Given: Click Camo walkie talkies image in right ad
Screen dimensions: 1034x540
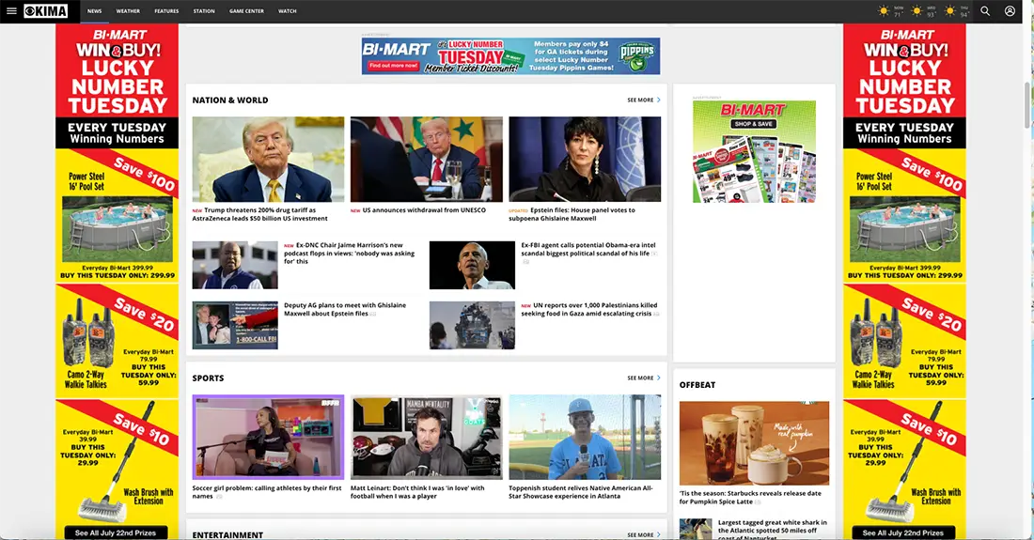Looking at the screenshot, I should pos(874,332).
